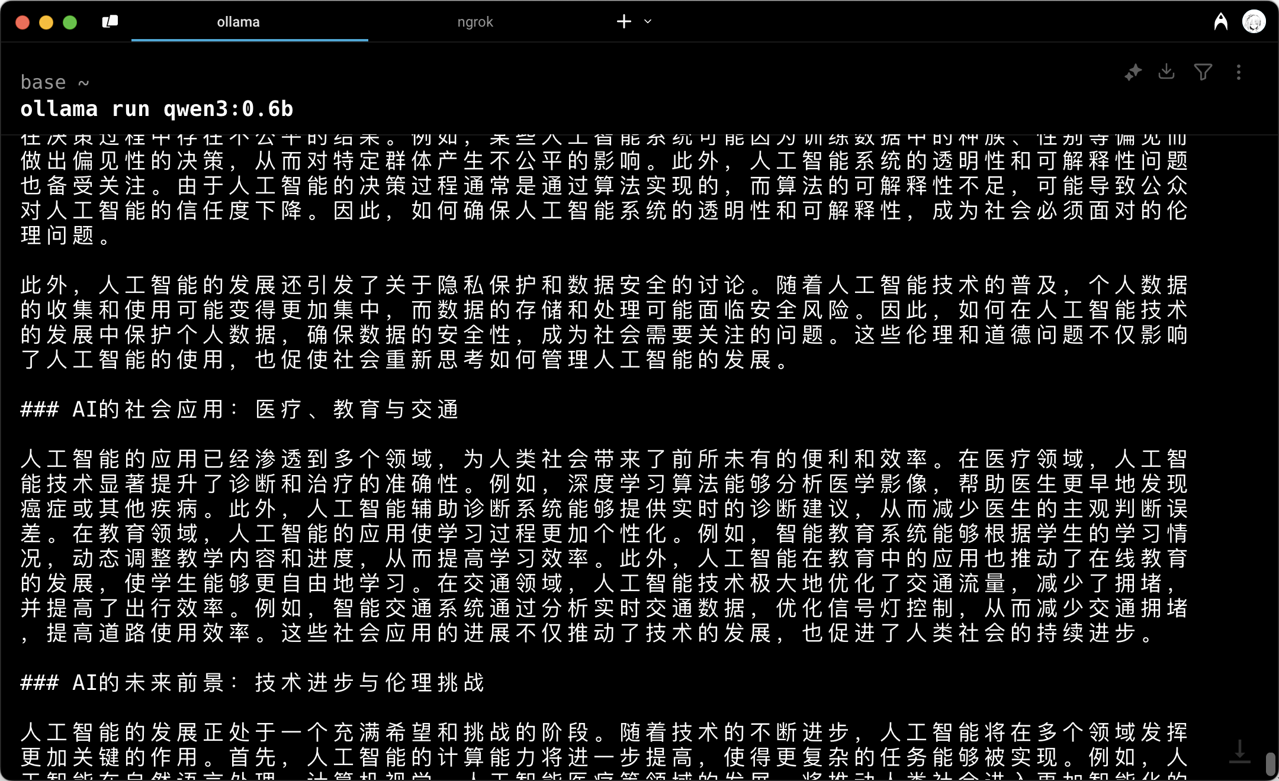Click the base ~ prompt label

[54, 82]
